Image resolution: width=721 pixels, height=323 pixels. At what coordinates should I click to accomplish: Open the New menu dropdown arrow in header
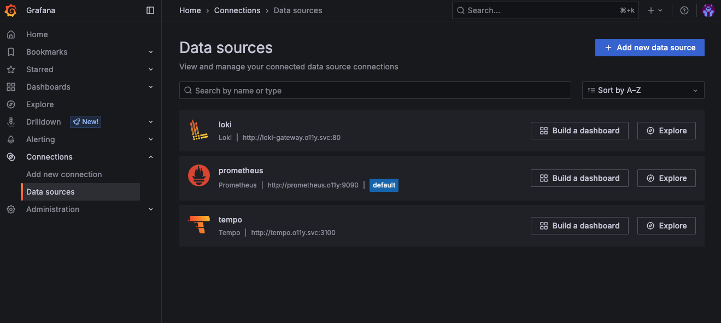click(660, 10)
